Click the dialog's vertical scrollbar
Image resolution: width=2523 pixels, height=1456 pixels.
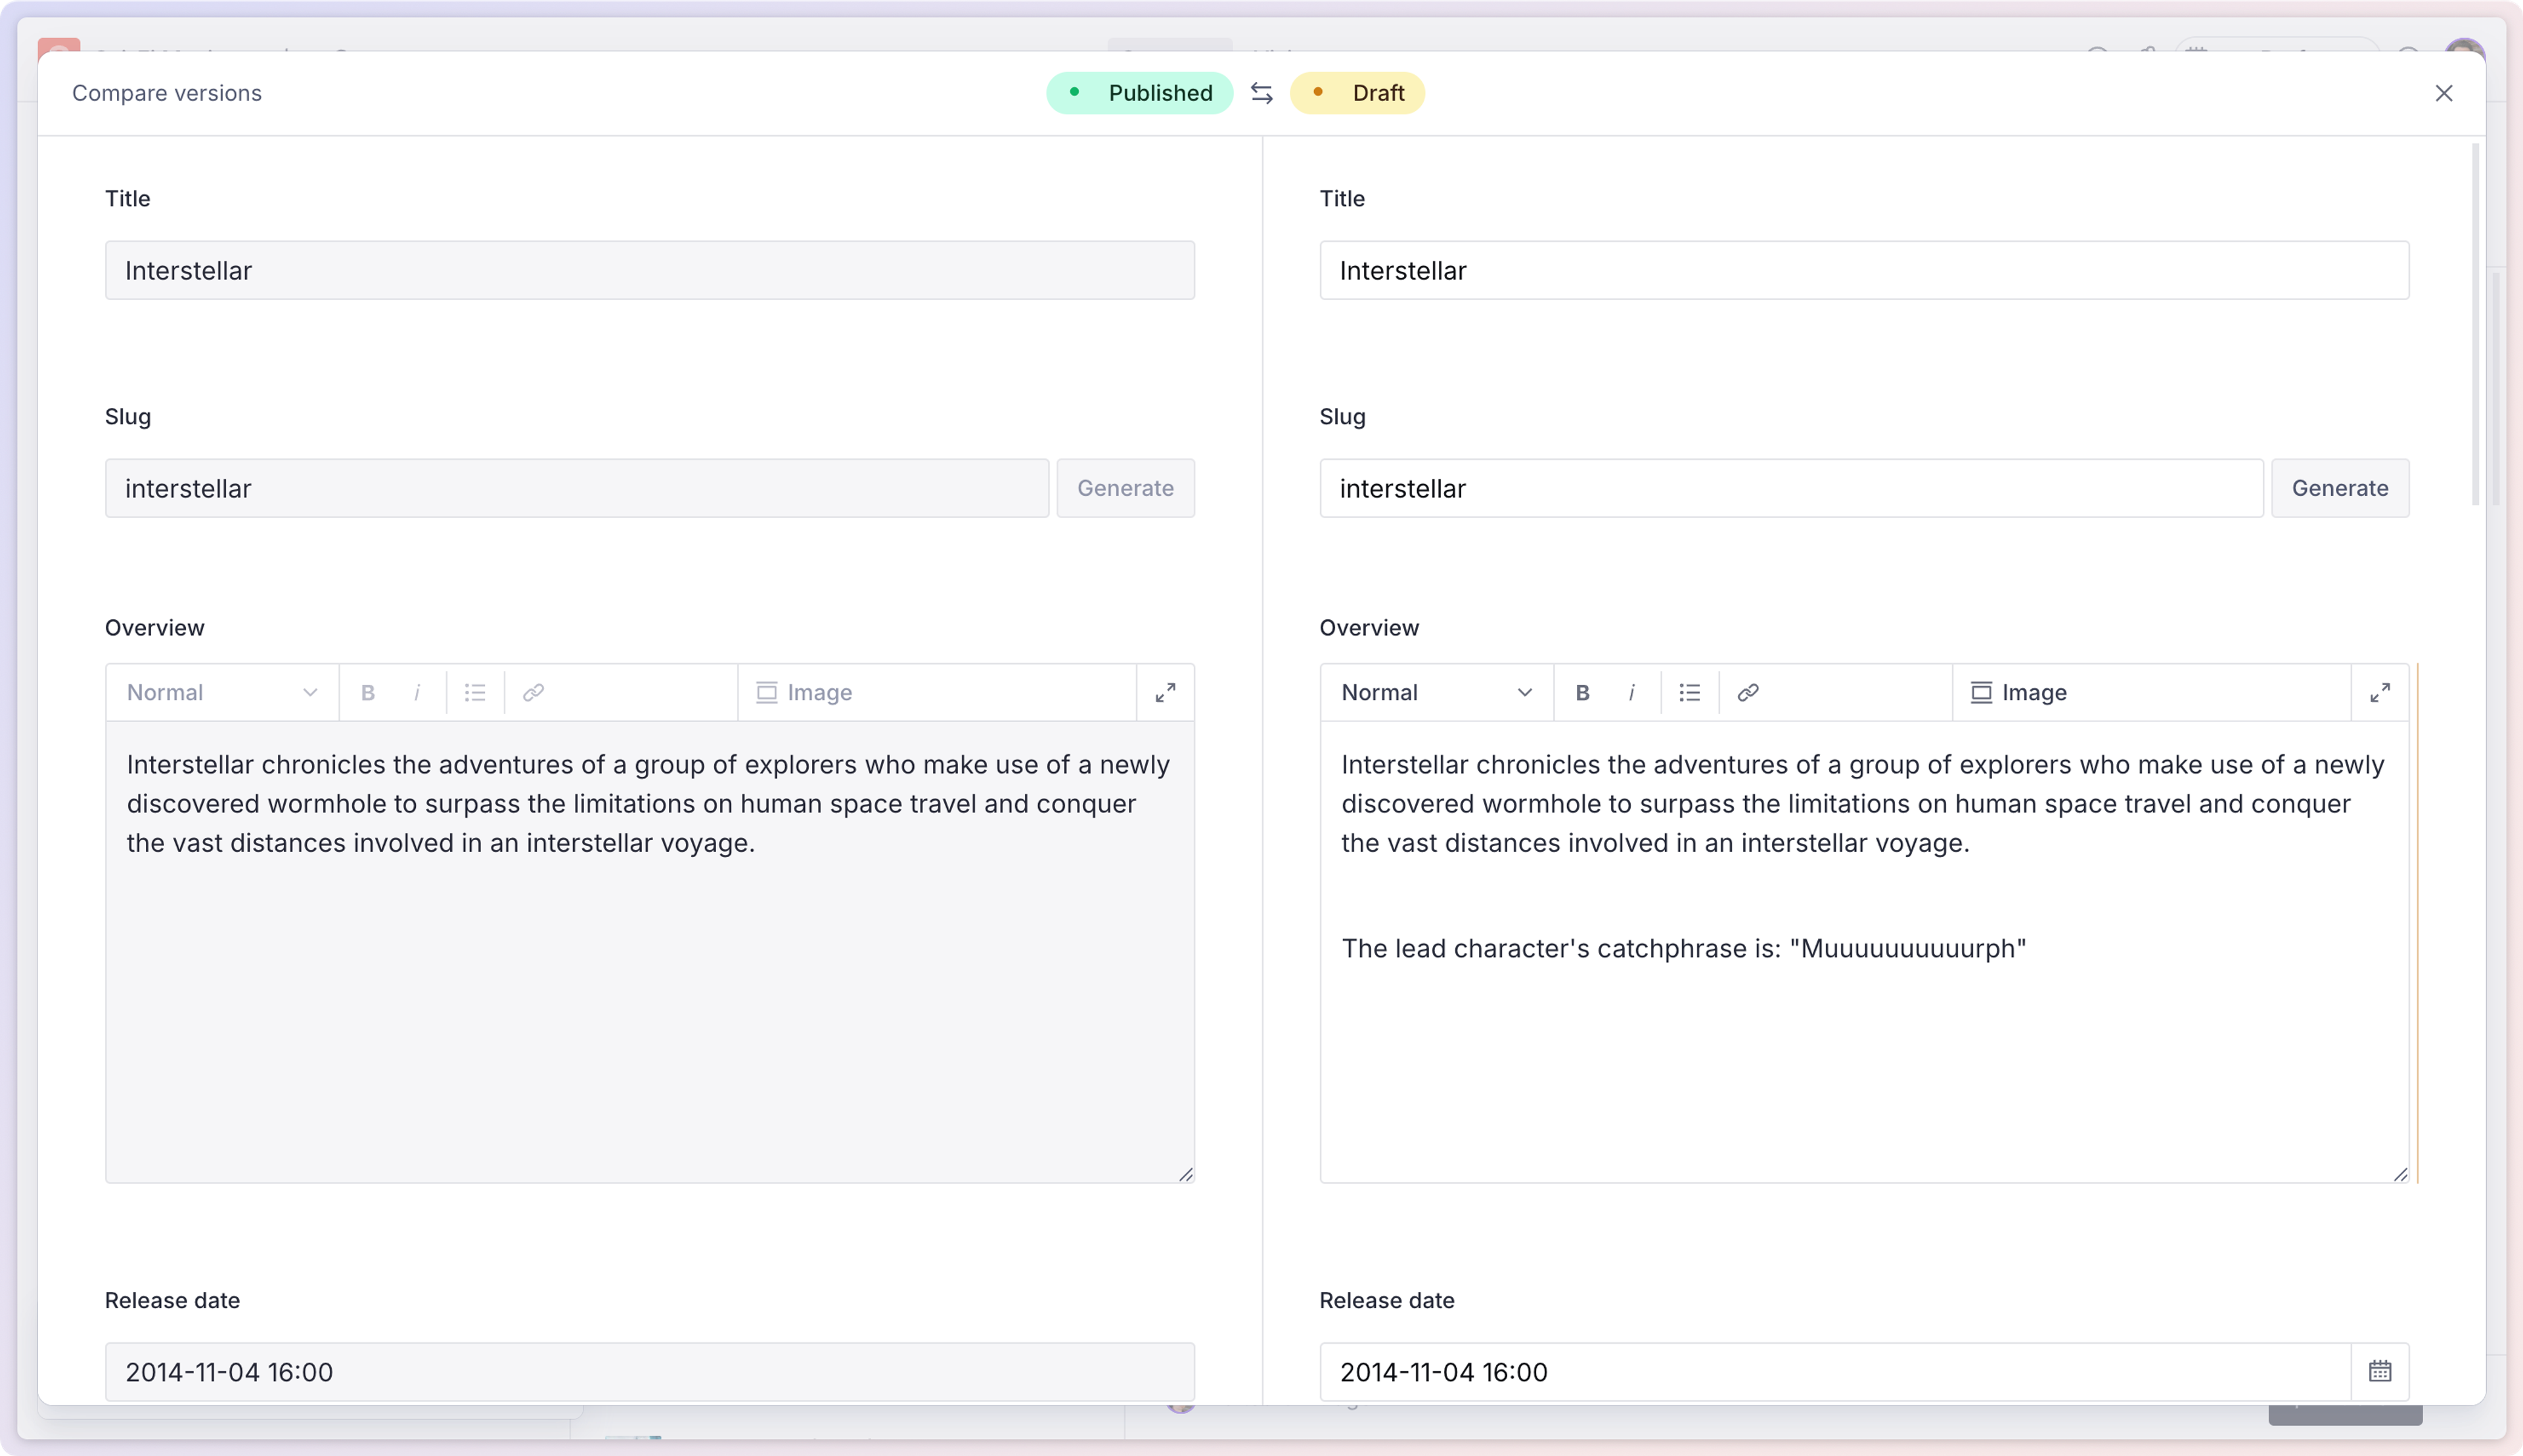[x=2475, y=324]
